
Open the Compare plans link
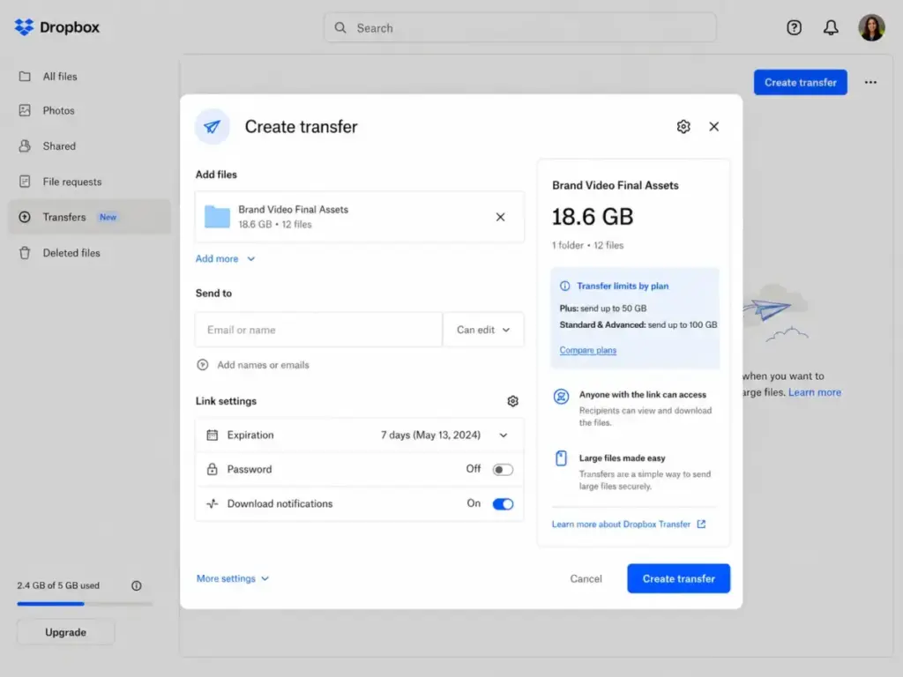(x=587, y=350)
